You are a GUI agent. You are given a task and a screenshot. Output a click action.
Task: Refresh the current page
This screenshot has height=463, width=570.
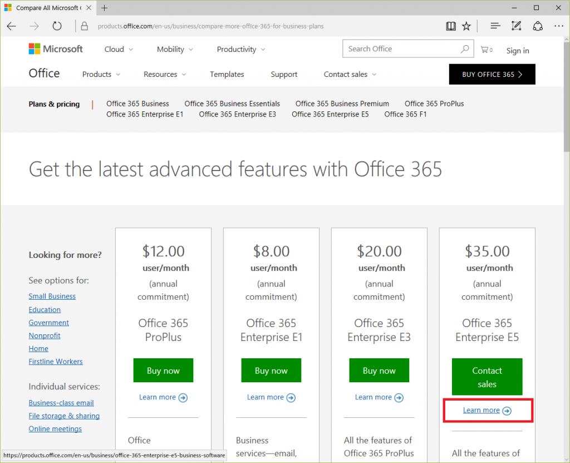57,26
